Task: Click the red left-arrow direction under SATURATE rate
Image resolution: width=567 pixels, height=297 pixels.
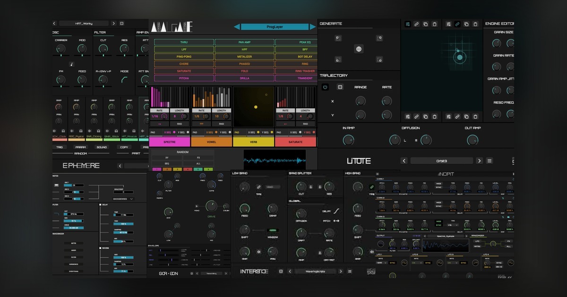Action: (285, 124)
